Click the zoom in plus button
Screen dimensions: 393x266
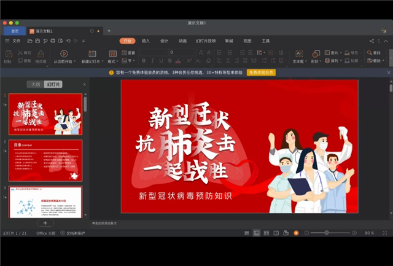[354, 233]
